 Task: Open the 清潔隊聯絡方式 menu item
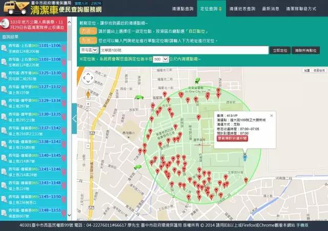[301, 9]
